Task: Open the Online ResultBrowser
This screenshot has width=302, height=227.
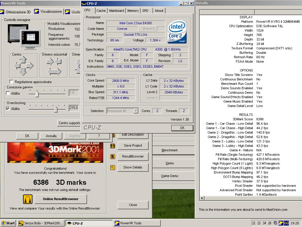Action: click(61, 199)
